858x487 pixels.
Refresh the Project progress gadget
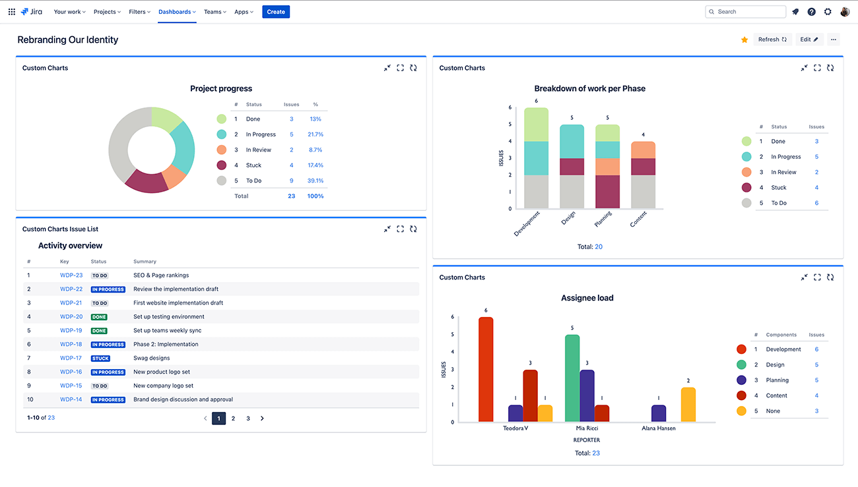click(413, 68)
